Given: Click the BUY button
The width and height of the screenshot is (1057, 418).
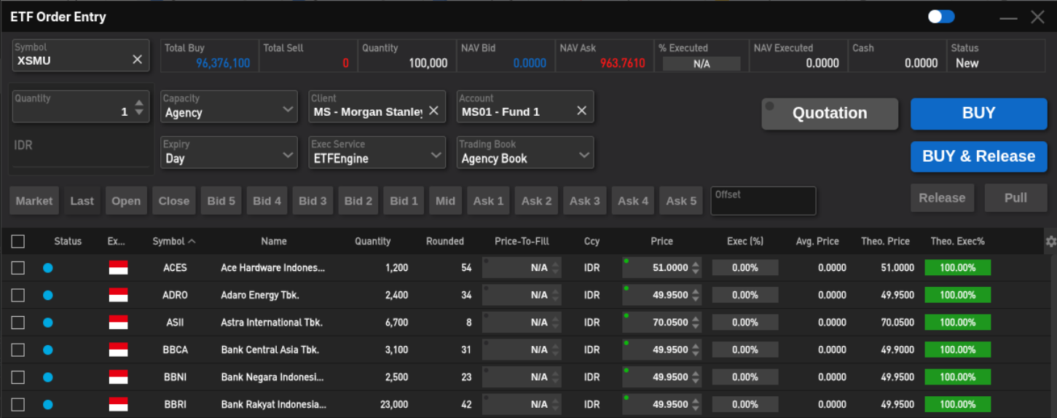Looking at the screenshot, I should (978, 114).
